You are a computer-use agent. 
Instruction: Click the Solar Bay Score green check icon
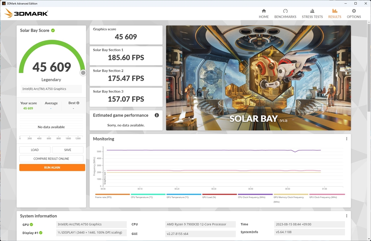[53, 30]
